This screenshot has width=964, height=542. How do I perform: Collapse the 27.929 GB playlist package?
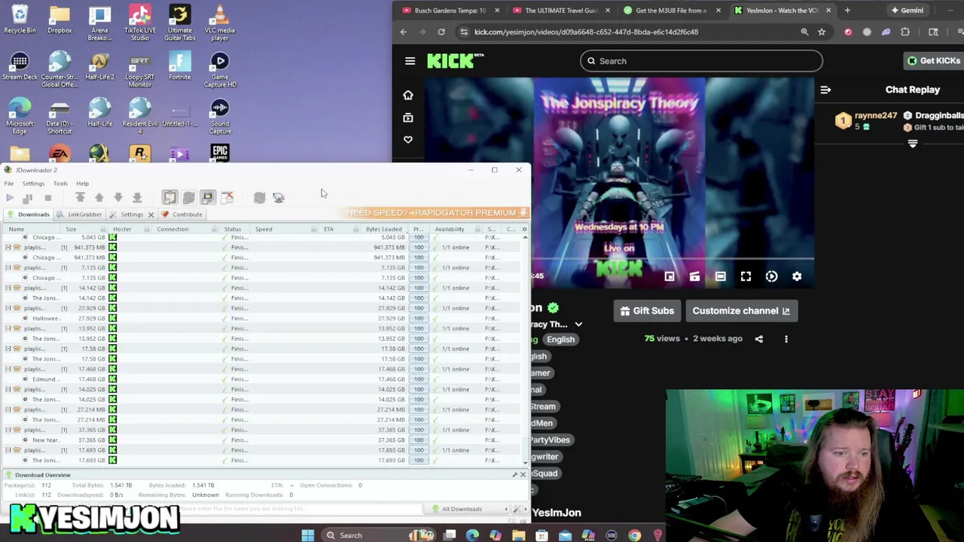click(x=8, y=308)
